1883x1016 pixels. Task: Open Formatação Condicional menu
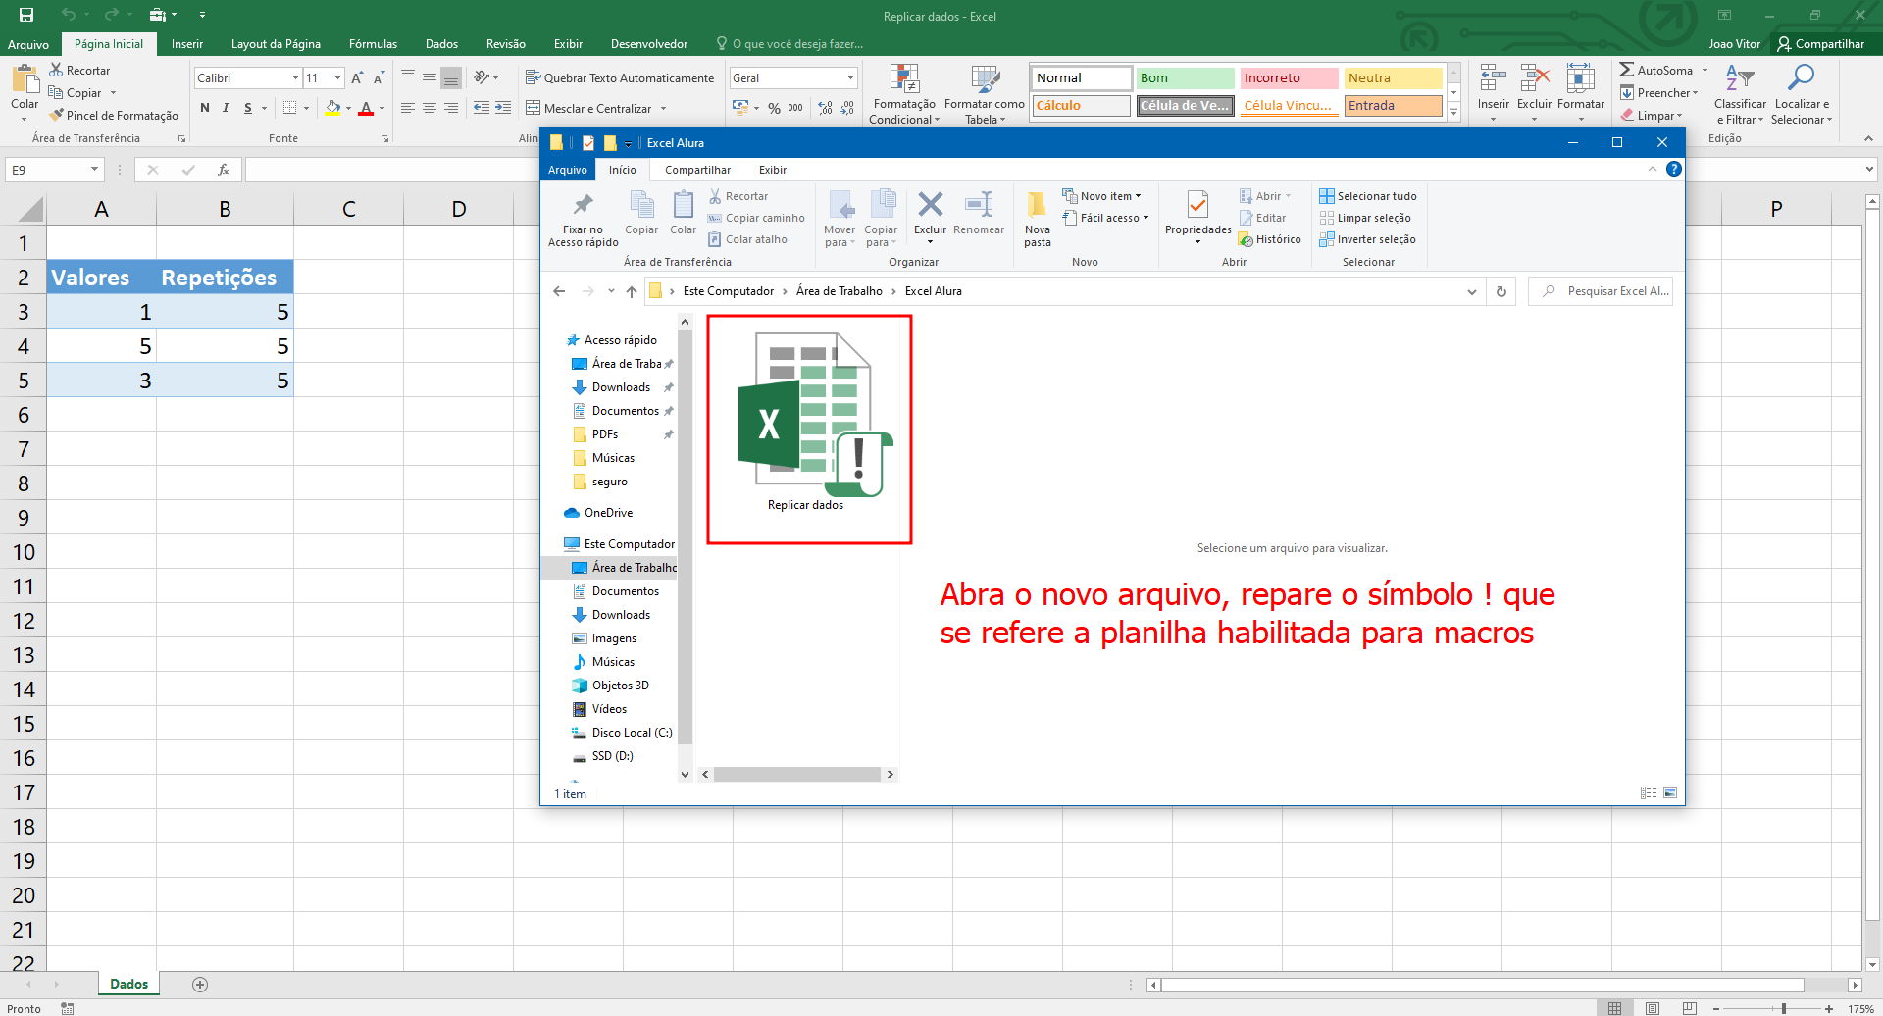904,94
